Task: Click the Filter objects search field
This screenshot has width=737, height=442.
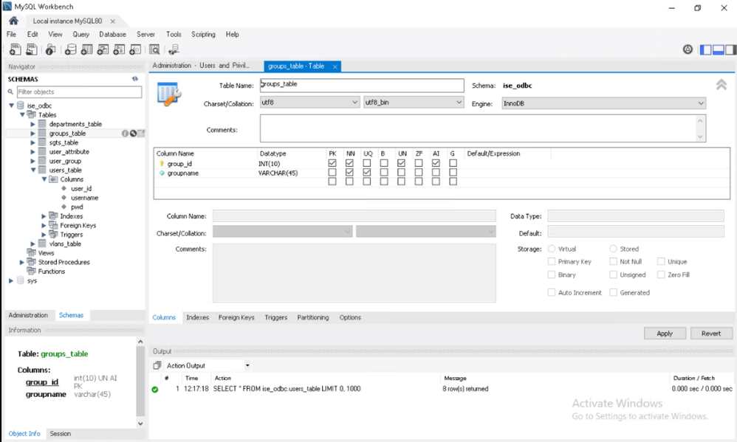Action: 79,91
